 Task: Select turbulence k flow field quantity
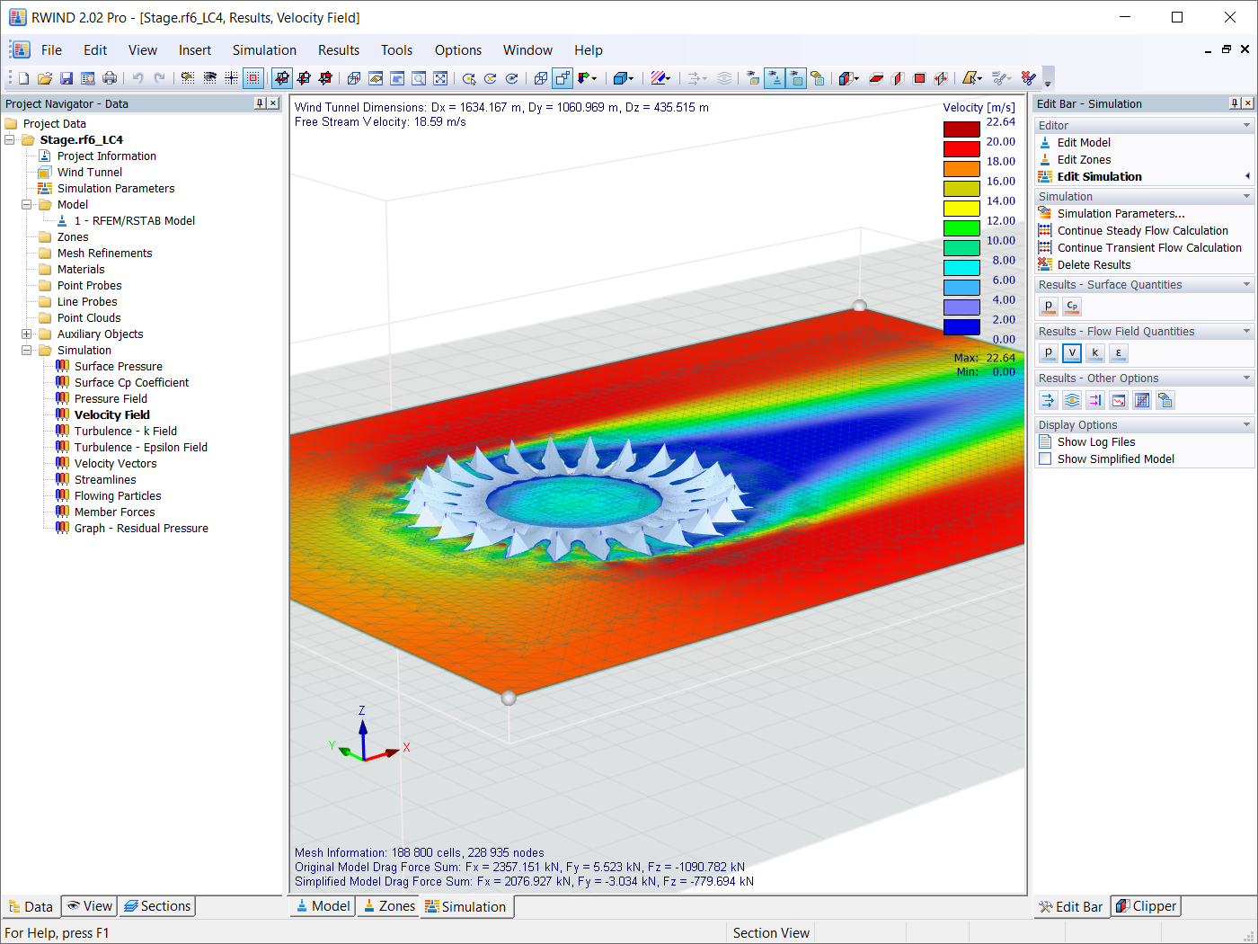[x=1095, y=353]
